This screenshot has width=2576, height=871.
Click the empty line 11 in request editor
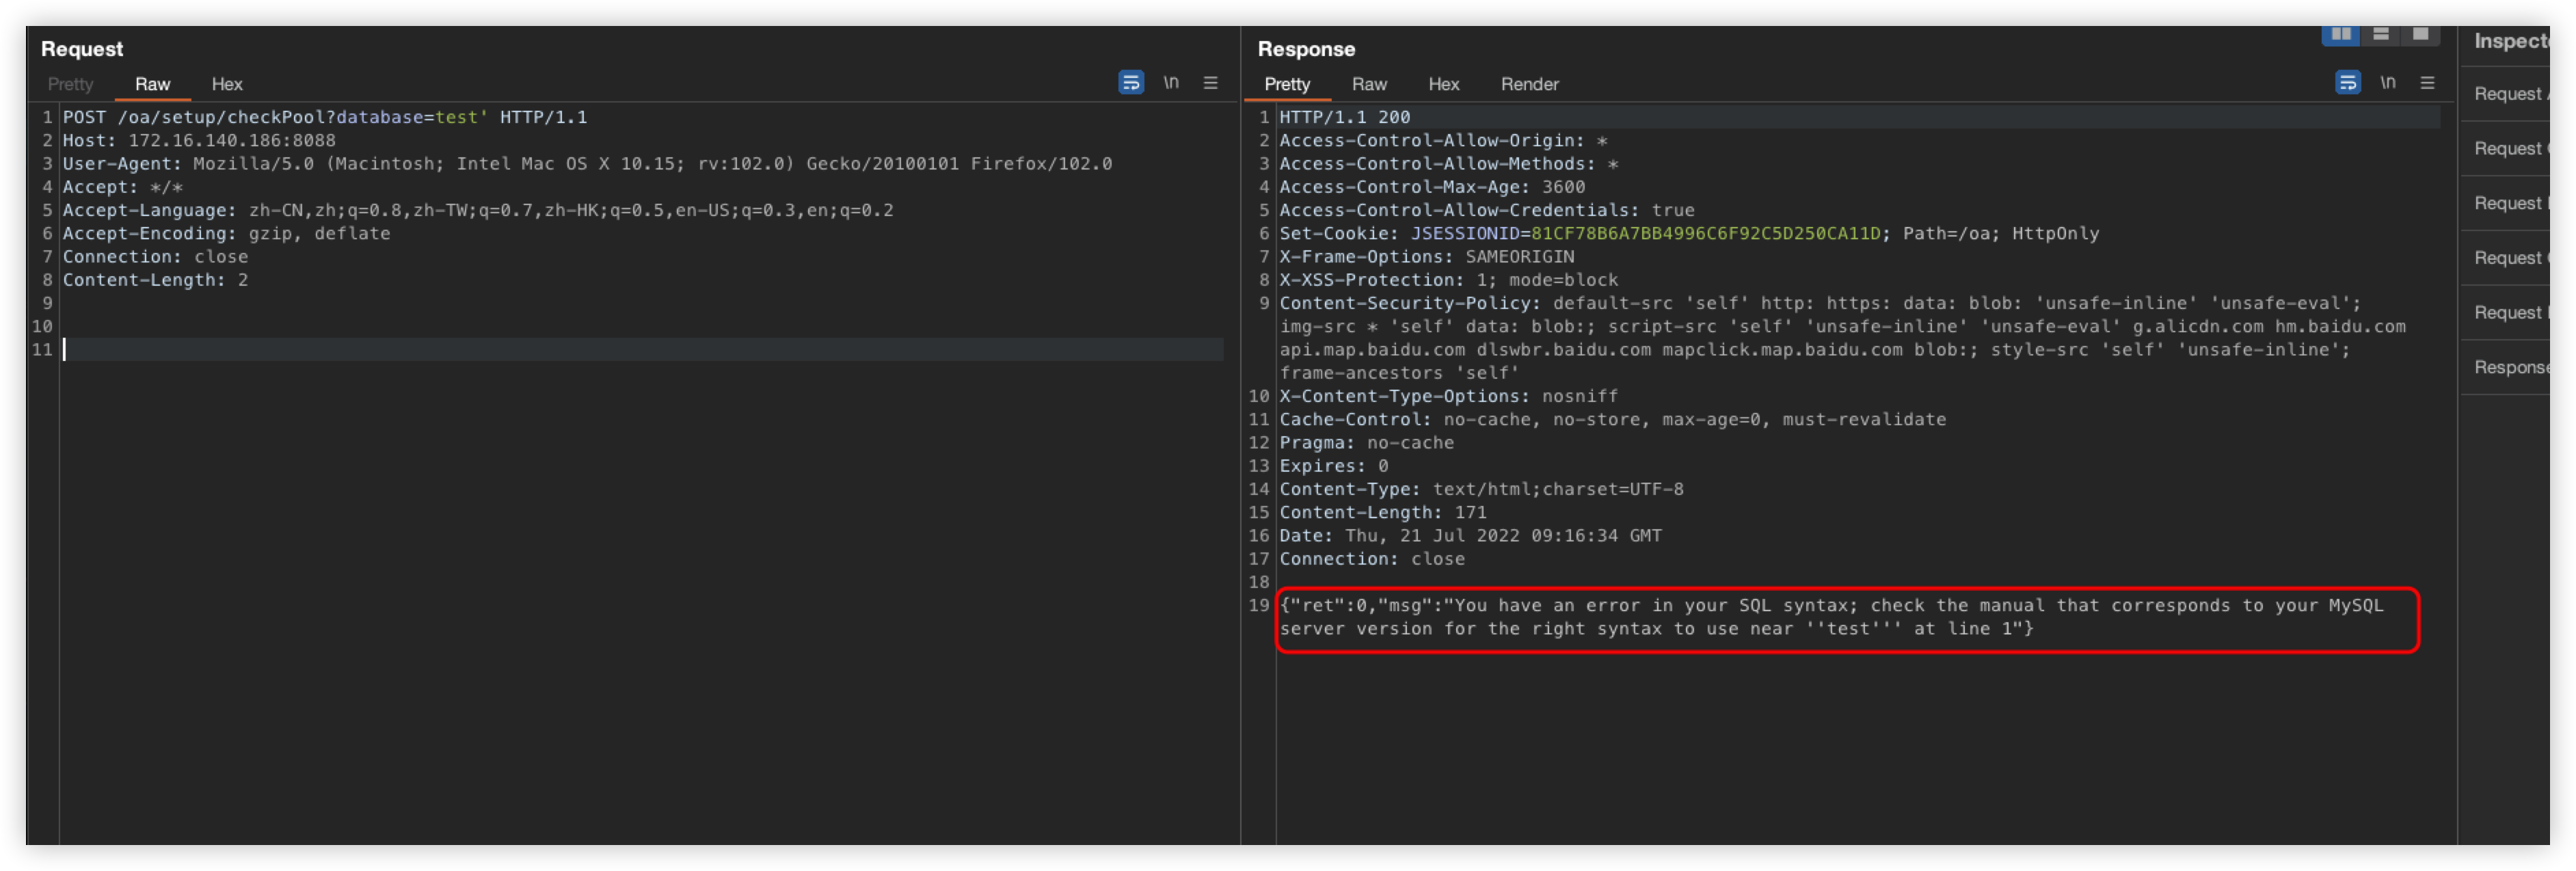click(640, 350)
